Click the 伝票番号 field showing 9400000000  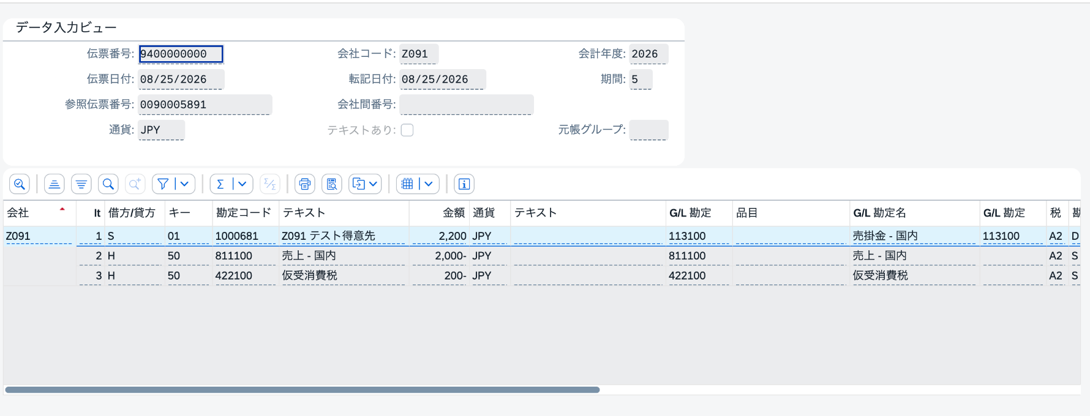tap(181, 54)
